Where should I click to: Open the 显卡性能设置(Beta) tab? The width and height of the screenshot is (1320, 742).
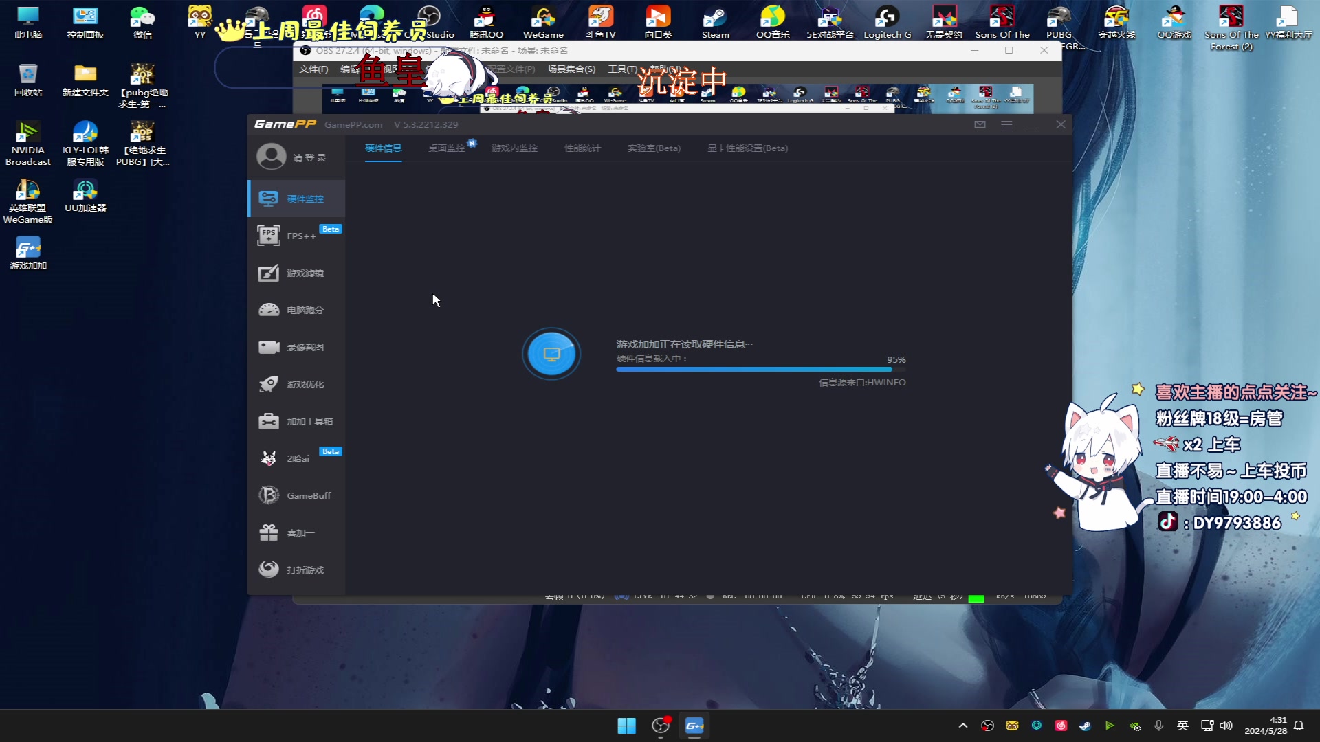pyautogui.click(x=747, y=148)
